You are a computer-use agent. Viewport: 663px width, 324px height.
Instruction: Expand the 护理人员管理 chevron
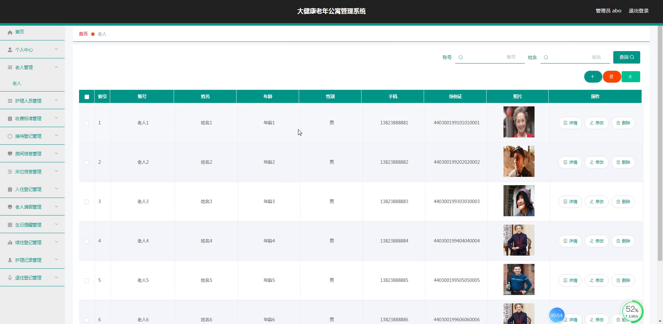(x=56, y=101)
